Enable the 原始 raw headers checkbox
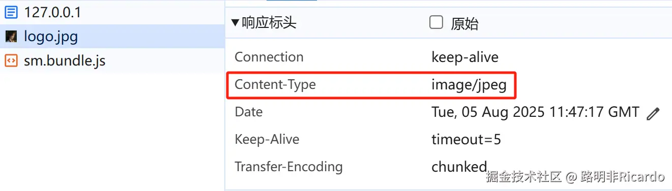672x191 pixels. [x=436, y=22]
